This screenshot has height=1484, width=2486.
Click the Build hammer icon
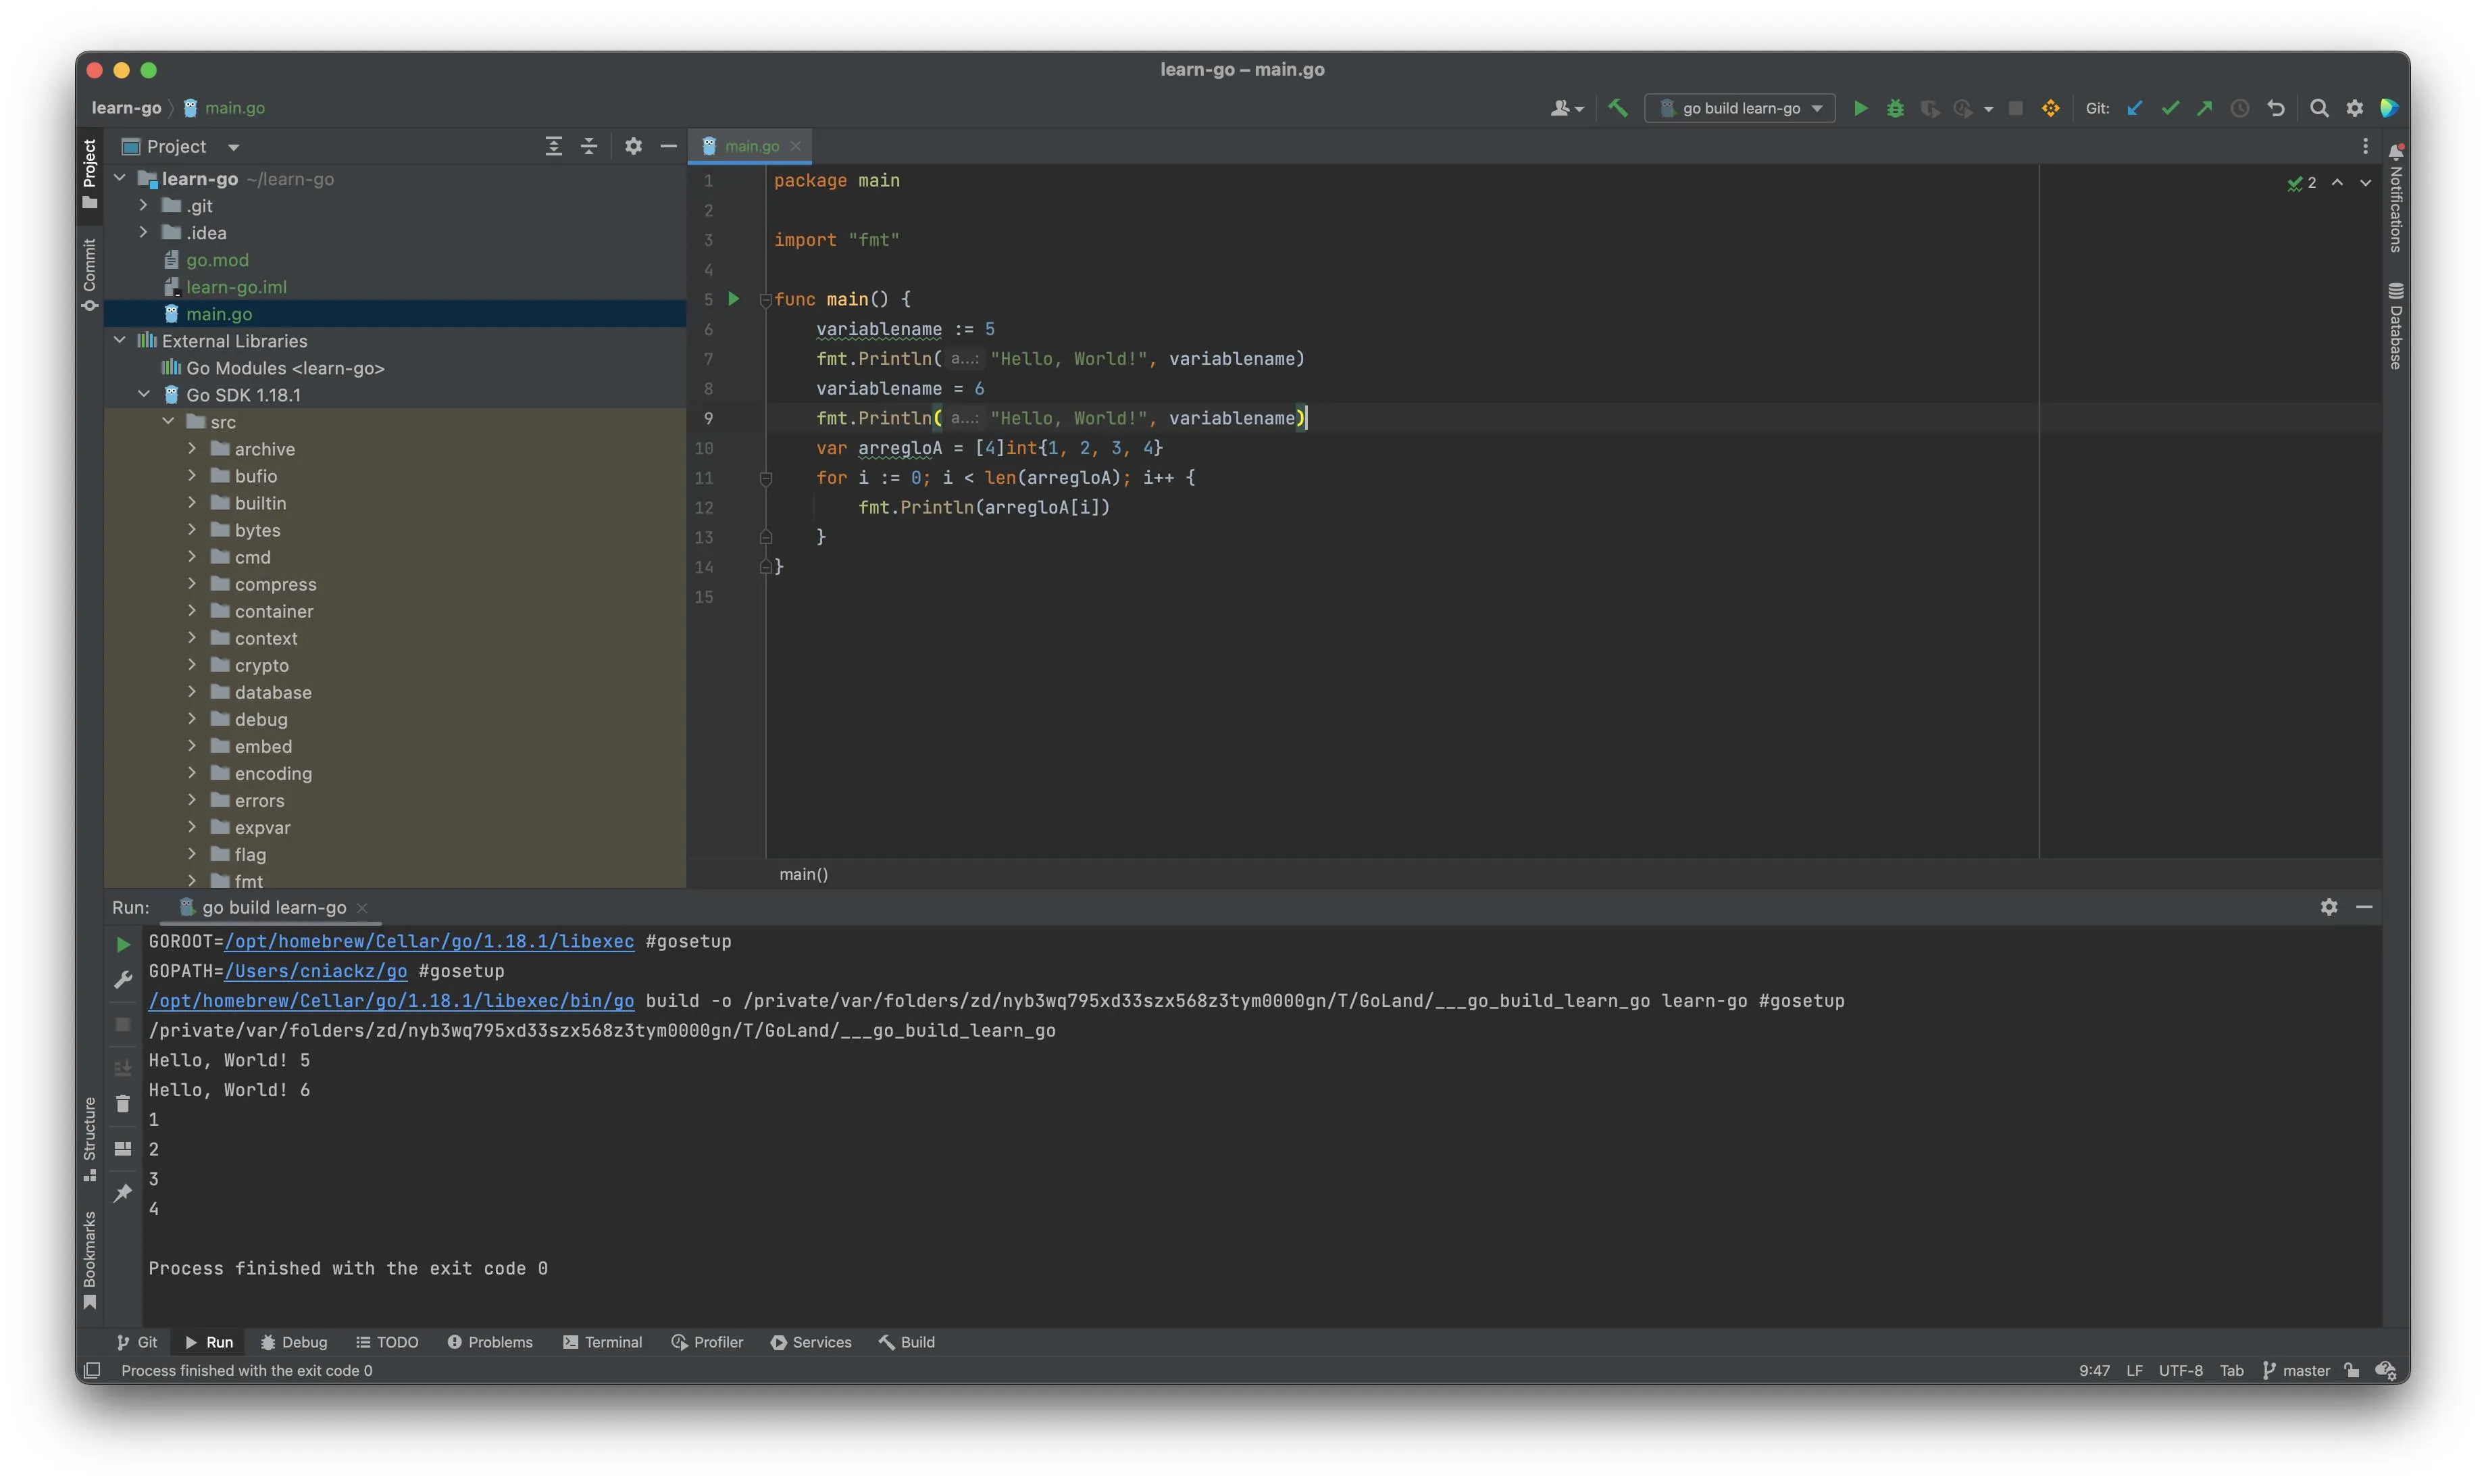(1617, 108)
